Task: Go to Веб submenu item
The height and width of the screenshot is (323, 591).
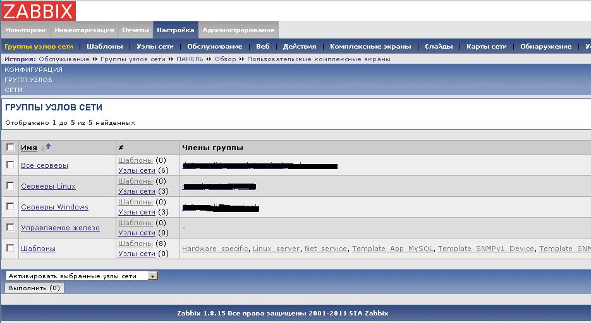Action: pos(263,47)
